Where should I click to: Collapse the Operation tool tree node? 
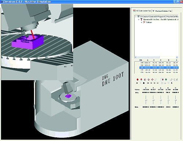139,19
